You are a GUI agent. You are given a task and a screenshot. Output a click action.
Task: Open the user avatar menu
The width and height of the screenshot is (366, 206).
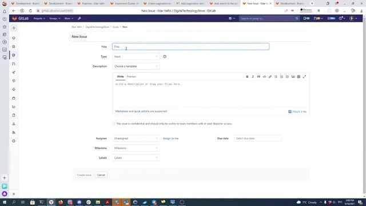353,18
